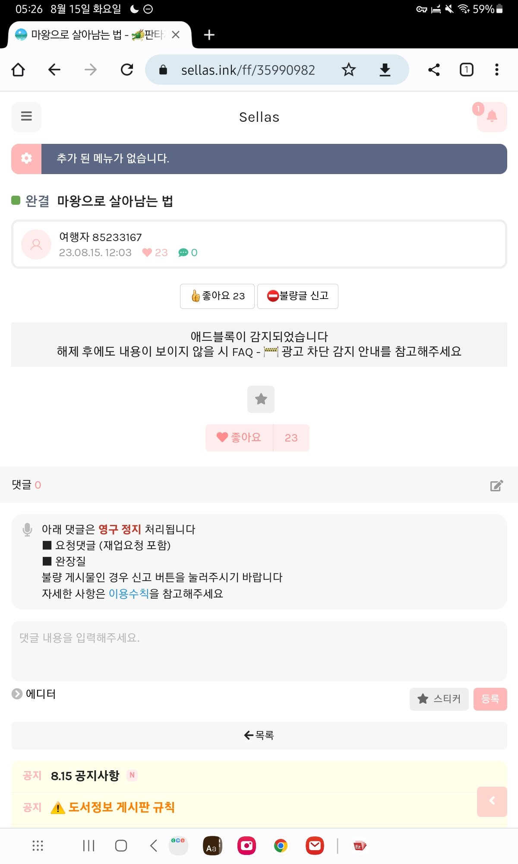Expand the pink floating side arrow
This screenshot has height=864, width=518.
[492, 801]
